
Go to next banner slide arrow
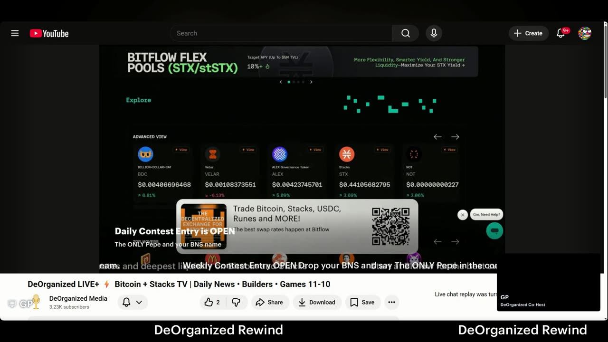tap(311, 82)
